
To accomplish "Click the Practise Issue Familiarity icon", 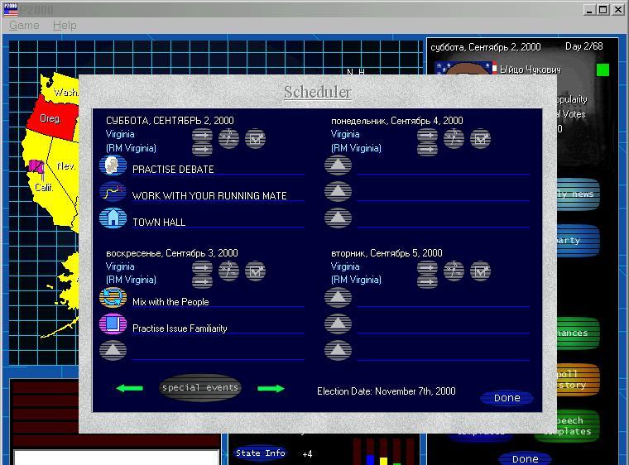I will click(113, 325).
